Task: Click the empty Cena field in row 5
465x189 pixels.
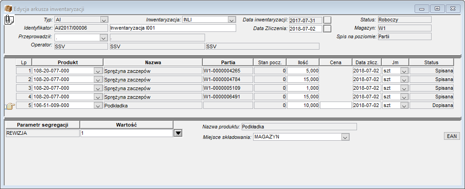Action: point(335,105)
